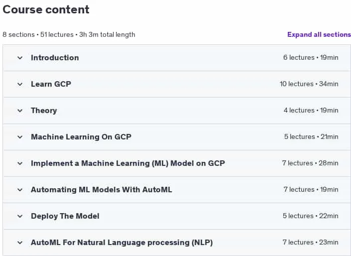351x256 pixels.
Task: Click 7 lectures 28min label
Action: (x=310, y=163)
